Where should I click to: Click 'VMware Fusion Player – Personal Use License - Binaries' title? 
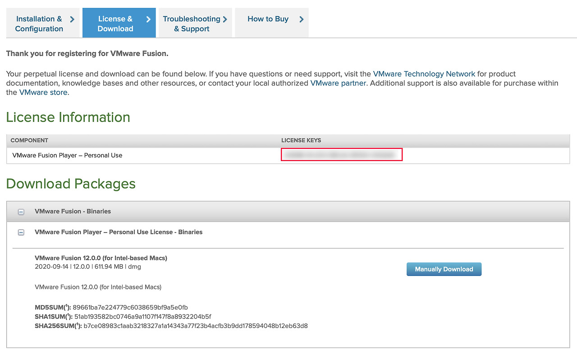coord(119,232)
